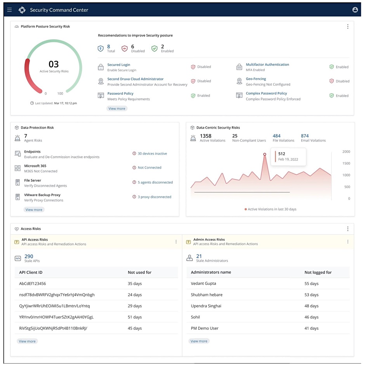Select the Administrators name column header

211,272
